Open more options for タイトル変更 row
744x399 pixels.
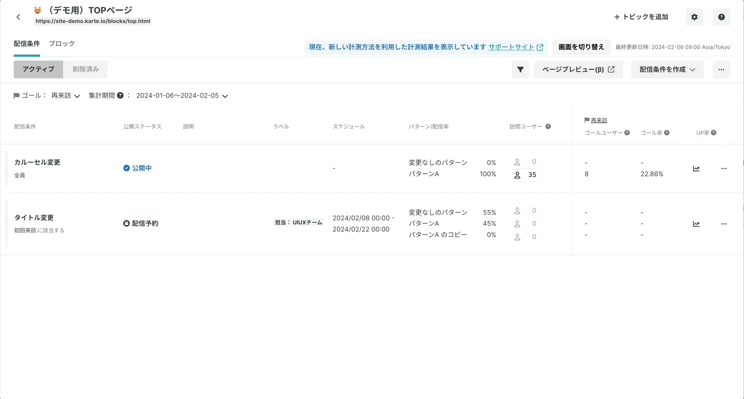click(724, 224)
